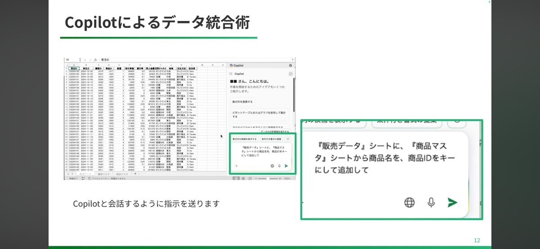The height and width of the screenshot is (249, 540).
Task: Select the 商品ID header cell
Action: point(109,68)
